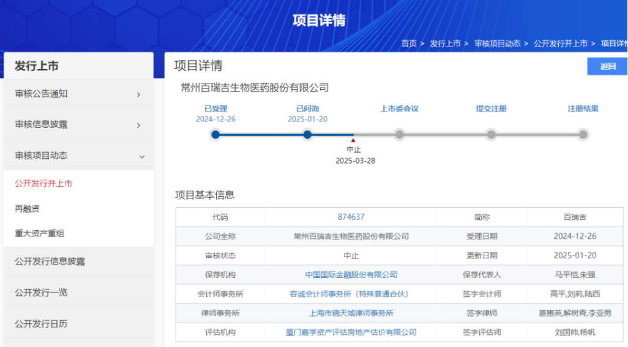Click the 已受理 timeline node
This screenshot has height=347, width=628.
point(215,134)
